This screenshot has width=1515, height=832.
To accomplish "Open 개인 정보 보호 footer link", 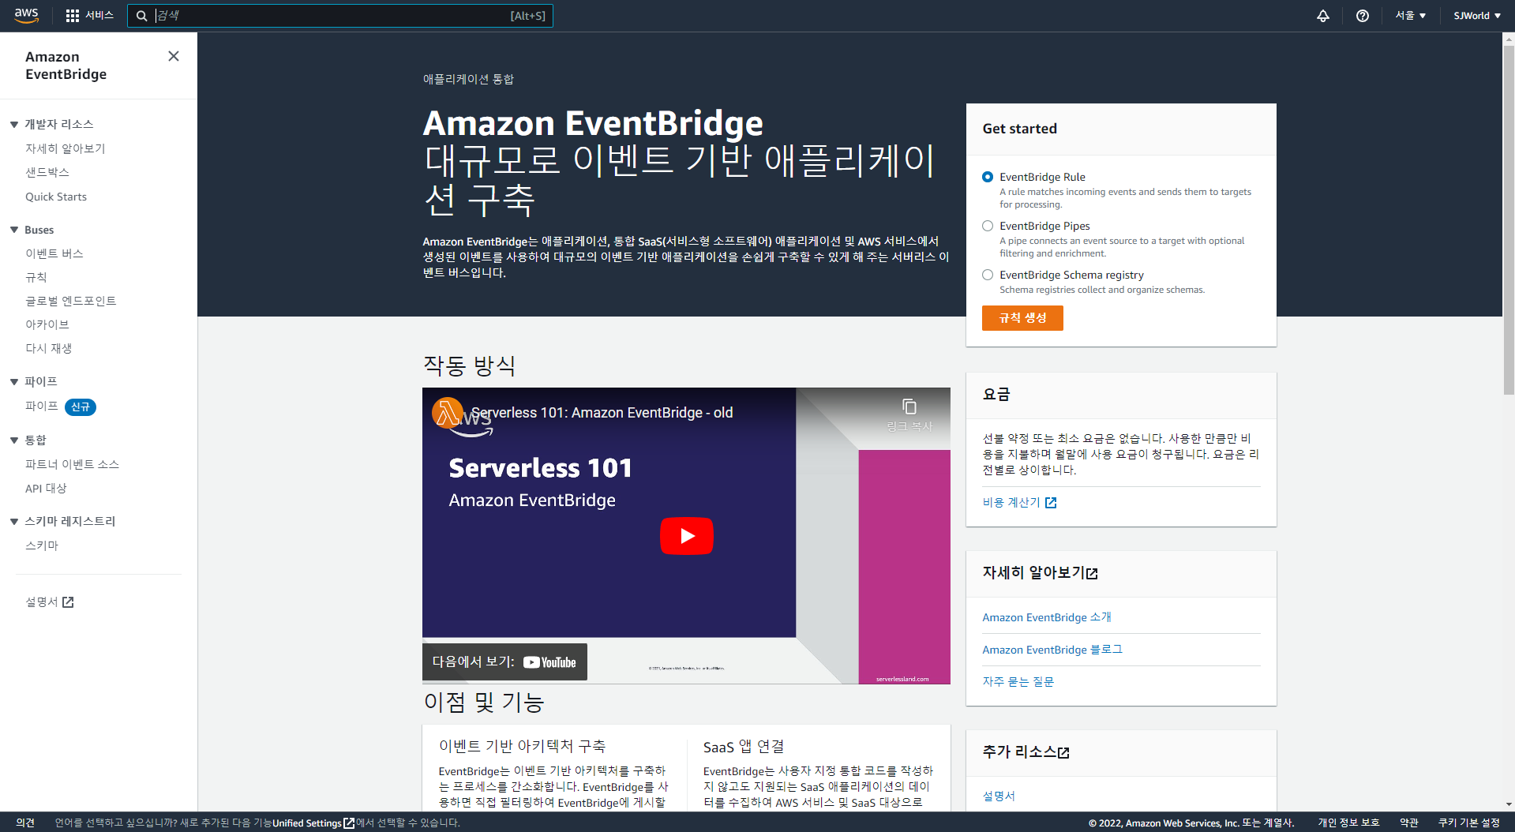I will click(x=1348, y=823).
